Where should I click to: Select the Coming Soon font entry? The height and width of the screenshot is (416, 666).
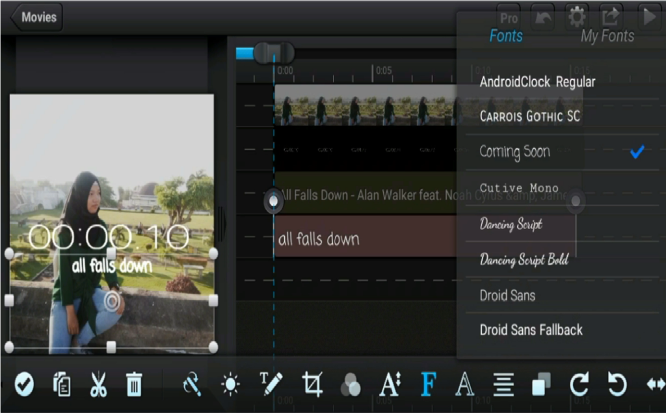pyautogui.click(x=562, y=151)
